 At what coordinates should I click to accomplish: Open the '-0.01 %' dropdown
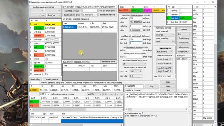point(44,94)
